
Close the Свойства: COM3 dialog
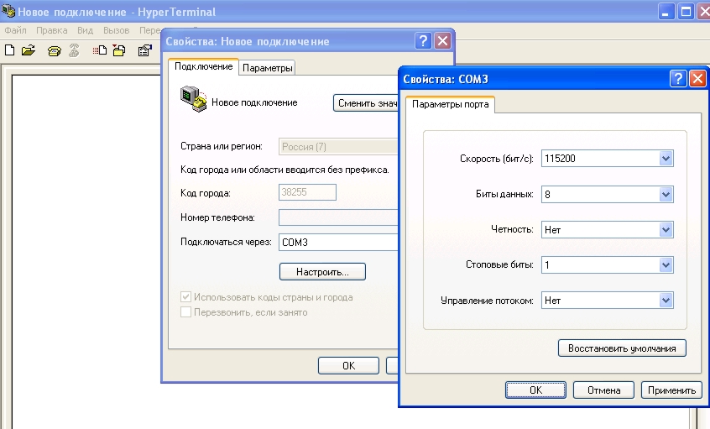pos(697,79)
